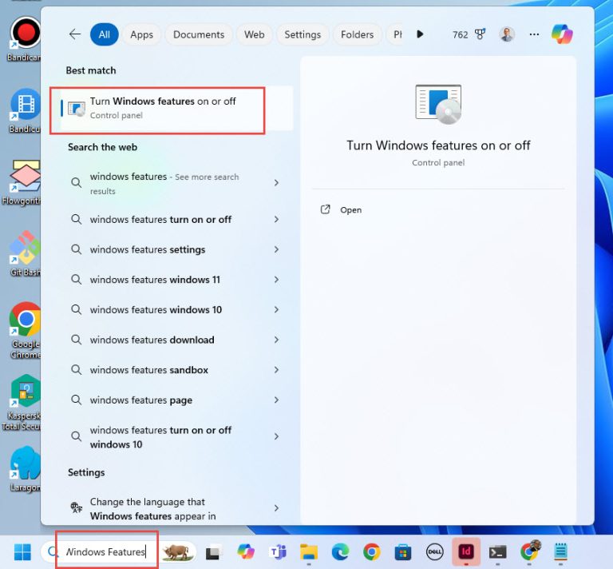Open Microsoft Store from the taskbar
Image resolution: width=613 pixels, height=569 pixels.
[403, 552]
